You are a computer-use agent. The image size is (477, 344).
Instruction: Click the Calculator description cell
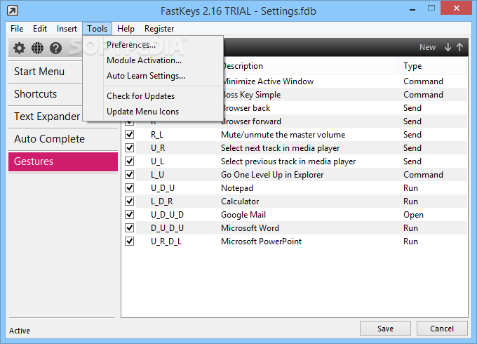(x=240, y=201)
